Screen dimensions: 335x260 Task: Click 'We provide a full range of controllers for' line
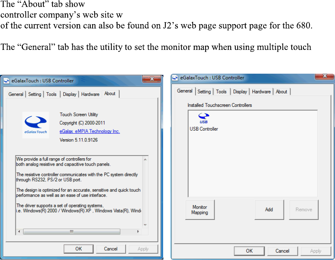click(x=54, y=159)
